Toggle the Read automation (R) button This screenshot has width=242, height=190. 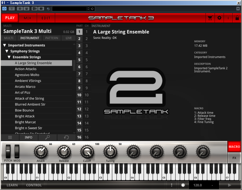(x=20, y=9)
